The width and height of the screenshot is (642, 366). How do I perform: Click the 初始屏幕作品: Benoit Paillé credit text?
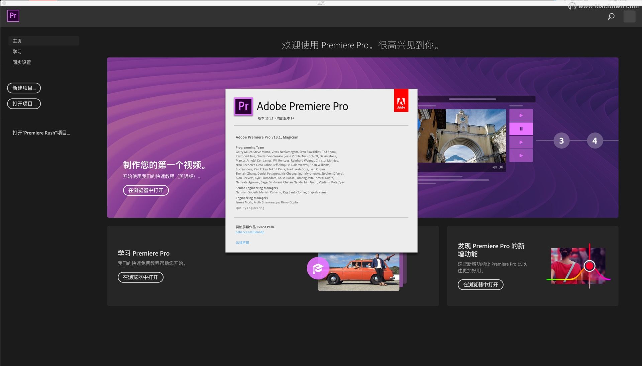255,227
